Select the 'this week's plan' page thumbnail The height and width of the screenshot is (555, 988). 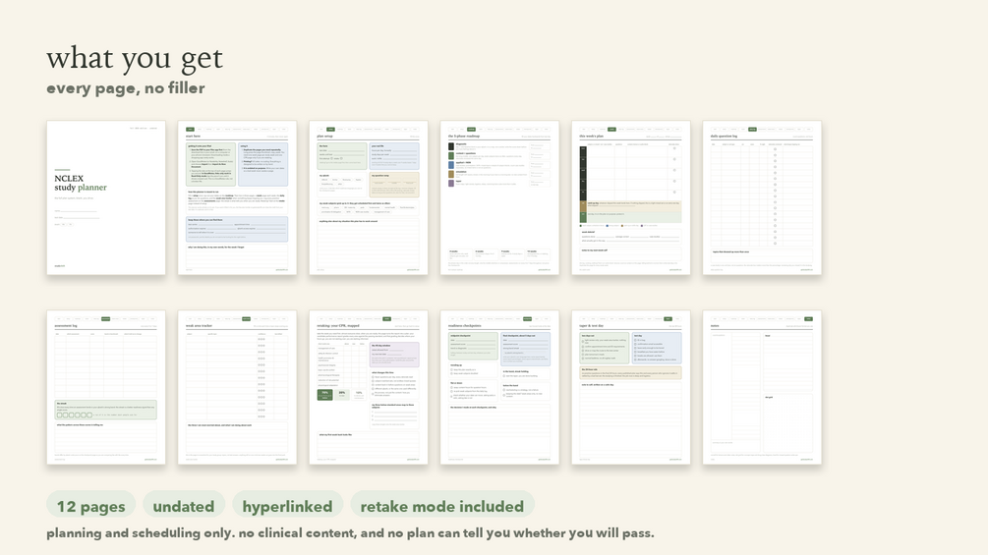click(631, 197)
